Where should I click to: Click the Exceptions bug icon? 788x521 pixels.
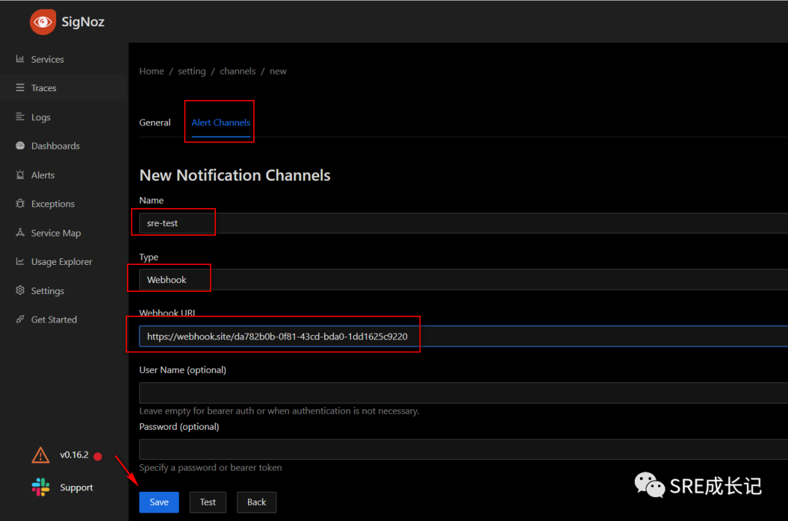point(20,204)
